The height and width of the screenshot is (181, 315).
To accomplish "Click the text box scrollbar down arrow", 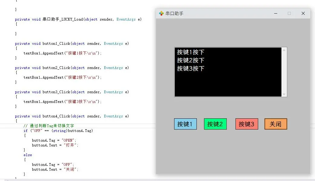I will 284,94.
